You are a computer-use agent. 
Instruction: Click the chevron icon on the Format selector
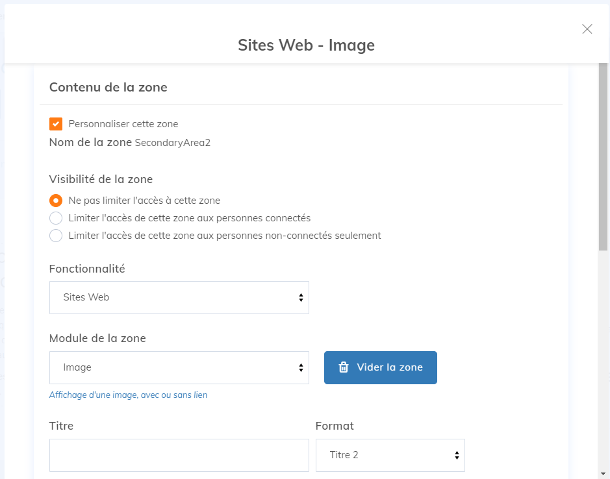coord(455,455)
